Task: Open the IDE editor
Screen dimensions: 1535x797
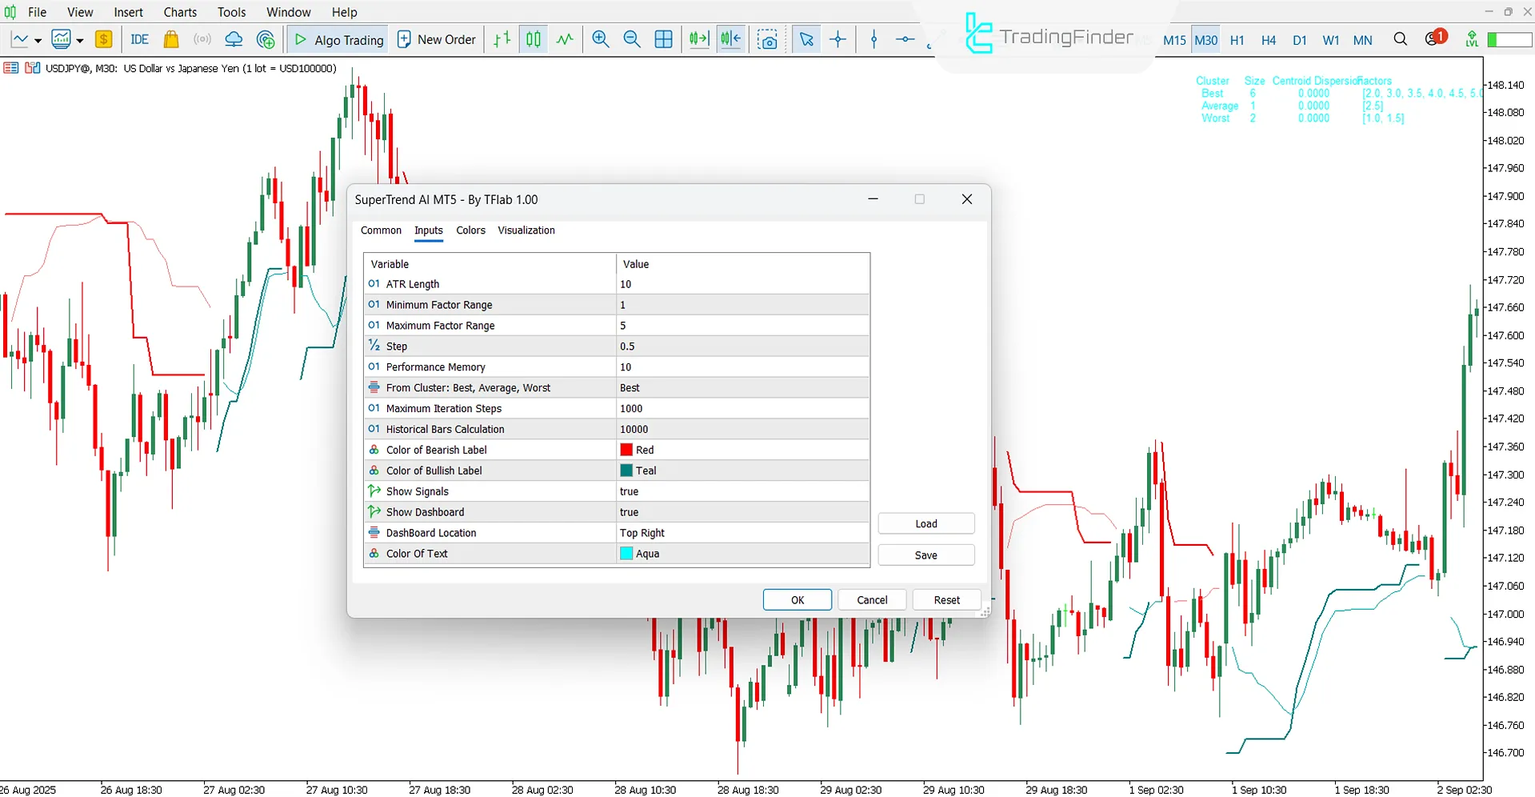Action: click(x=138, y=38)
